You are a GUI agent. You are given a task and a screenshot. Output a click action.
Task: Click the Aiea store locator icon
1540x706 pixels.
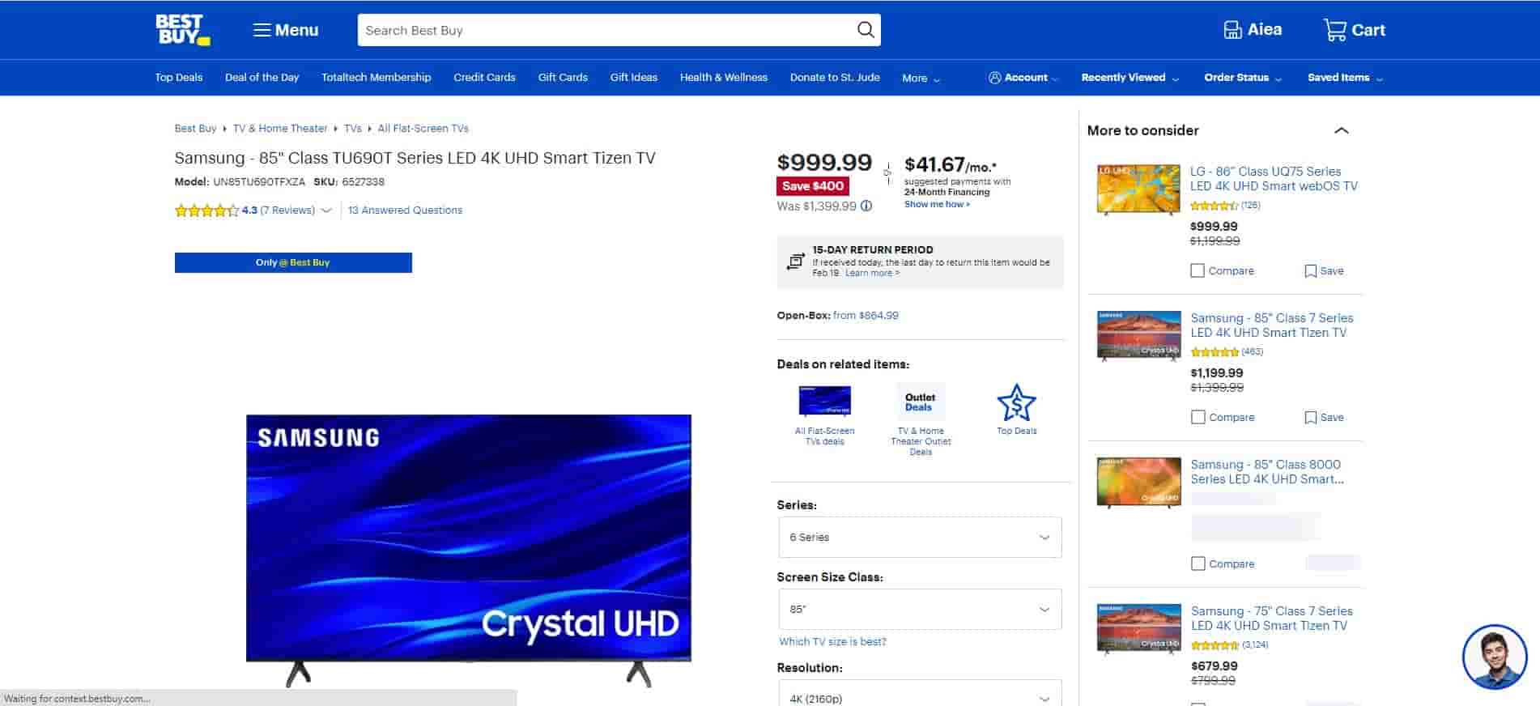(1232, 30)
